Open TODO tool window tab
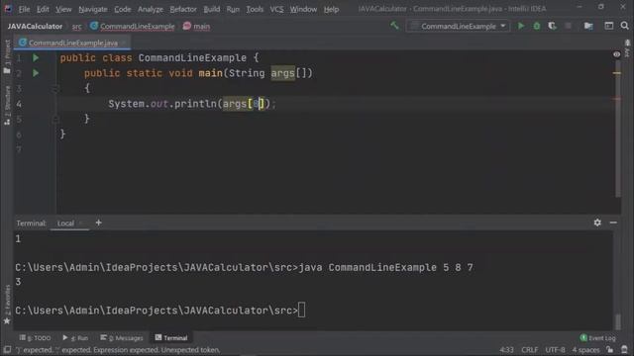634x356 pixels. pos(36,338)
